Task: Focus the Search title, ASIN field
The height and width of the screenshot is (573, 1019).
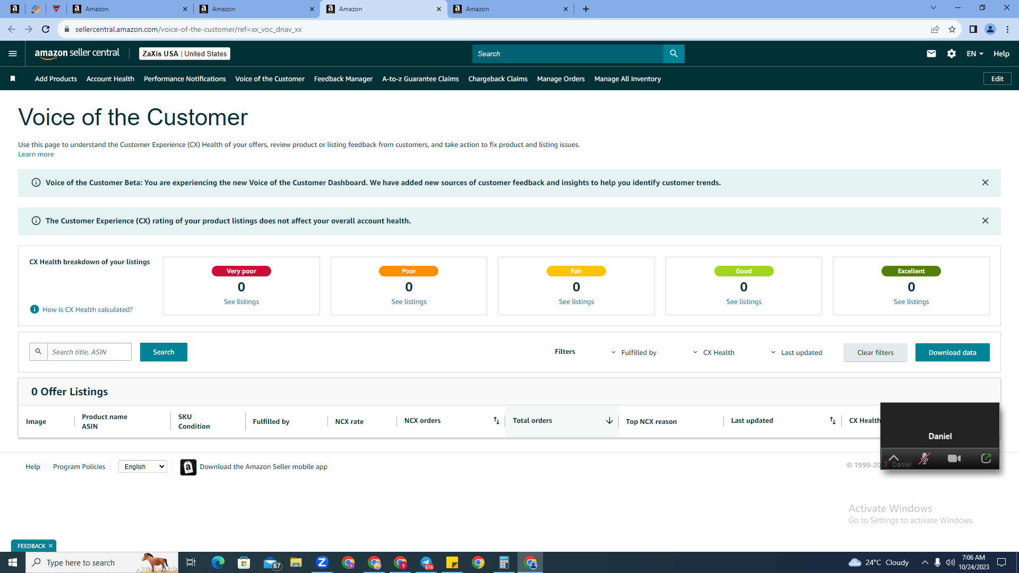Action: pos(89,352)
